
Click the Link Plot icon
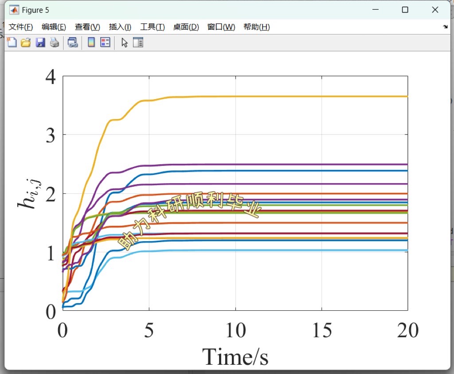pyautogui.click(x=73, y=42)
